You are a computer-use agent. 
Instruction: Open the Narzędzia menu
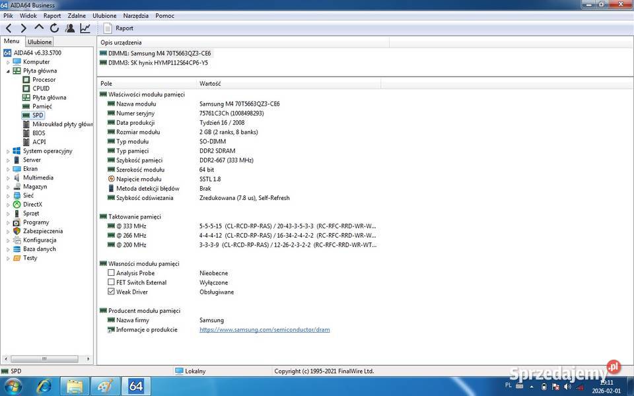(x=135, y=15)
